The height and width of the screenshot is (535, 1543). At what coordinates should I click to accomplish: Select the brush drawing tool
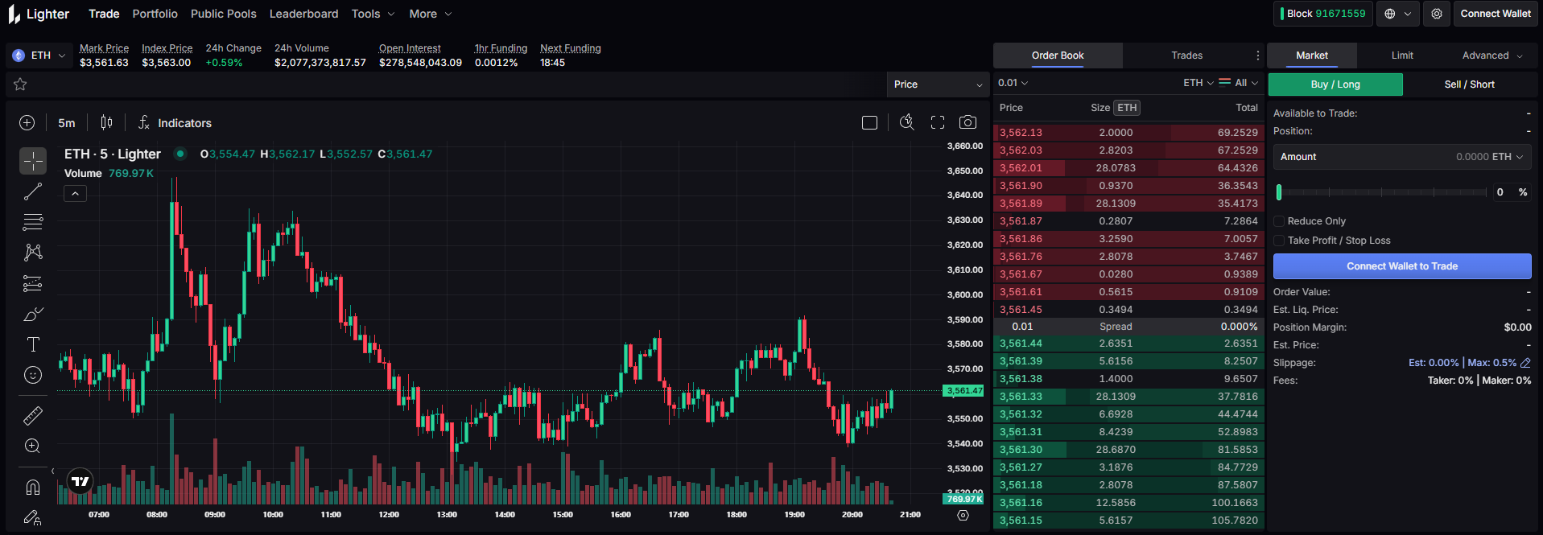click(33, 315)
